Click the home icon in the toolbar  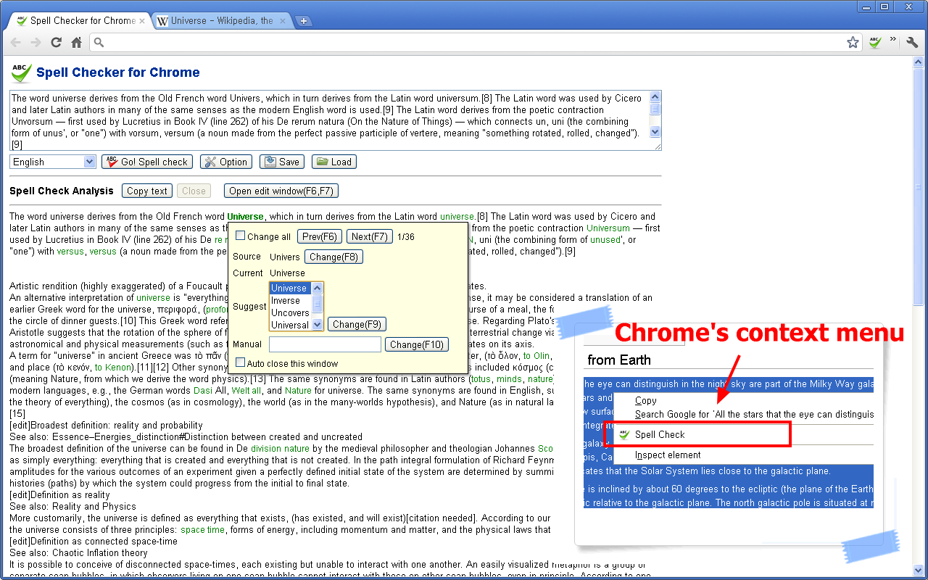75,42
